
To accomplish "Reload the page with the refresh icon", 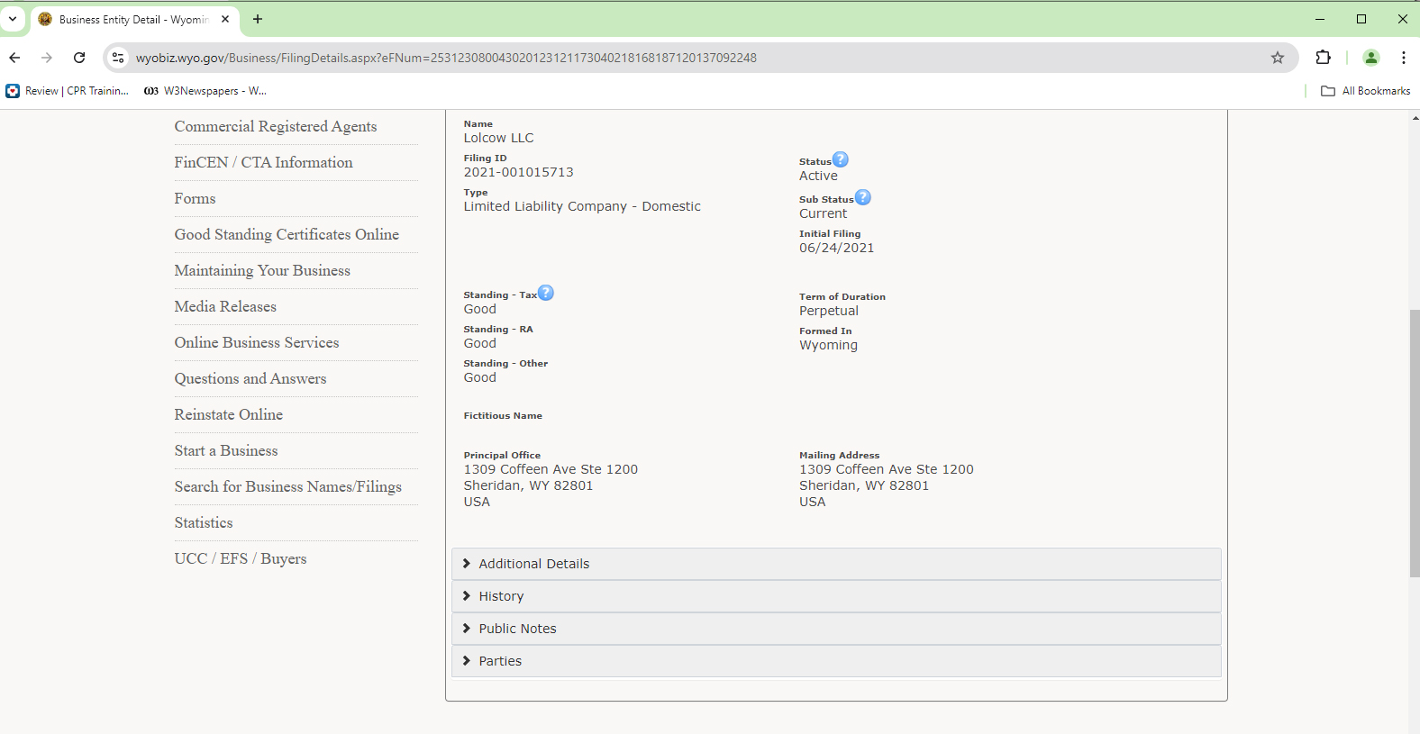I will (x=79, y=58).
